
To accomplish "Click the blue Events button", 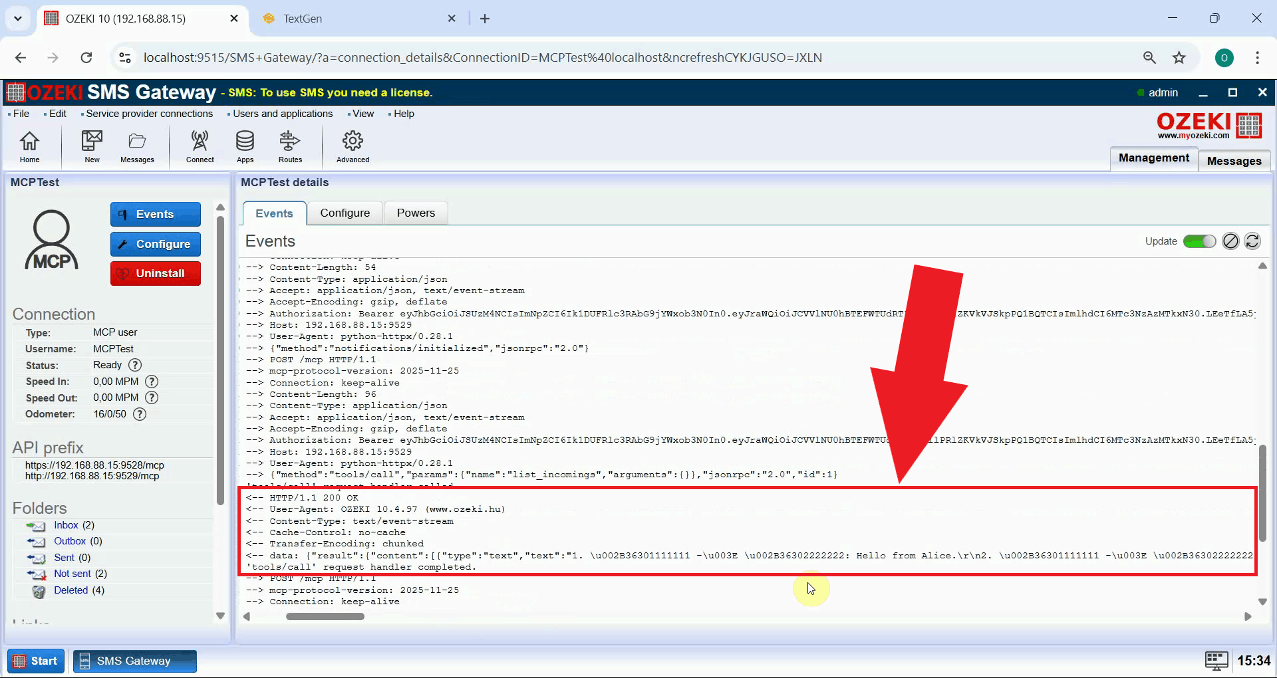I will (x=155, y=214).
